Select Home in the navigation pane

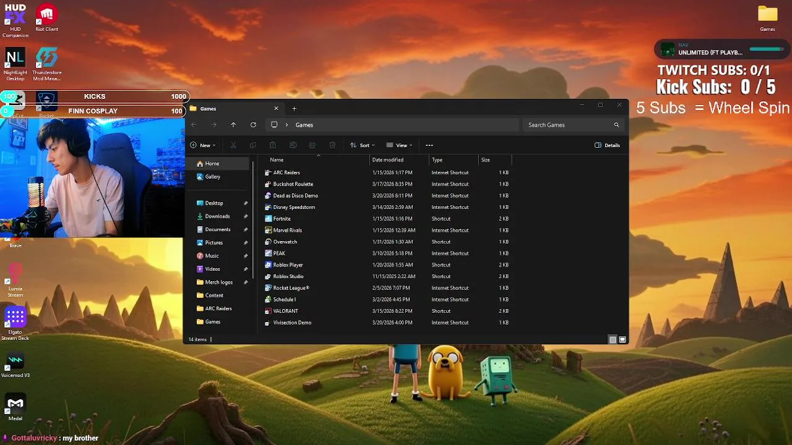tap(219, 164)
